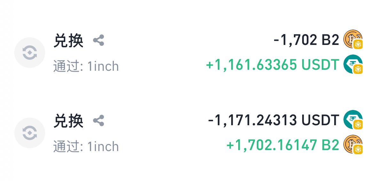377x181 pixels.
Task: Click the BNB chain badge on the -1,702 B2 coin
Action: click(358, 44)
